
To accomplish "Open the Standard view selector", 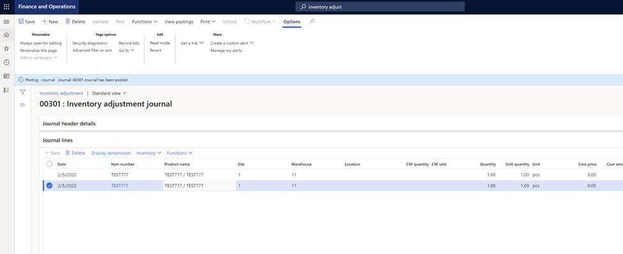I will [109, 93].
